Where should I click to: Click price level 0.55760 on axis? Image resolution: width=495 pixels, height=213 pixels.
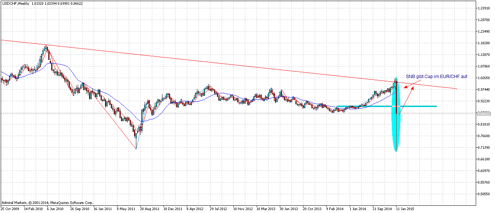(483, 182)
